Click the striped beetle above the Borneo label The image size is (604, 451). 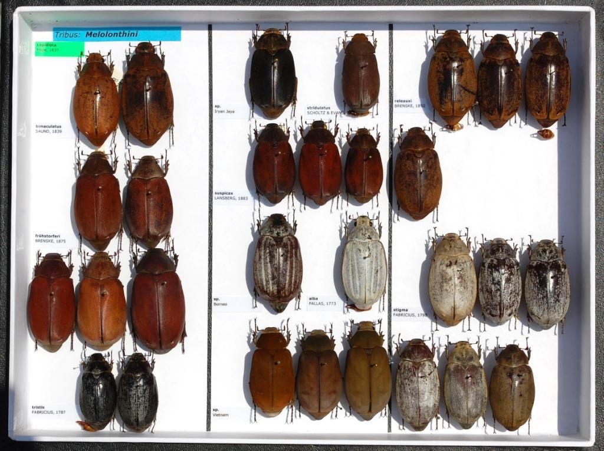pyautogui.click(x=277, y=263)
